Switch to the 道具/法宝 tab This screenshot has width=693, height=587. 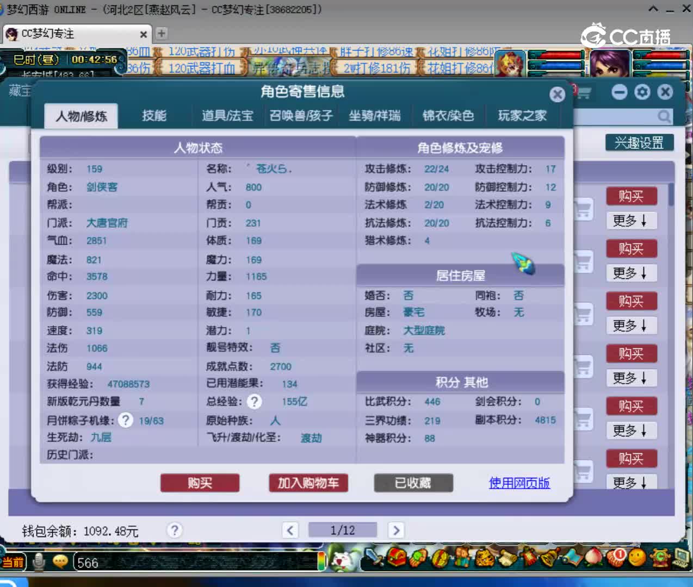(227, 116)
